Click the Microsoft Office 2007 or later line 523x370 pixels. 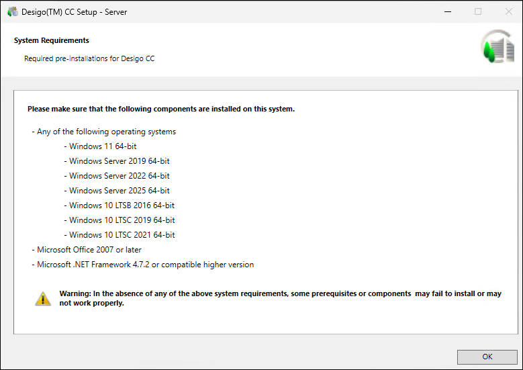pyautogui.click(x=87, y=250)
